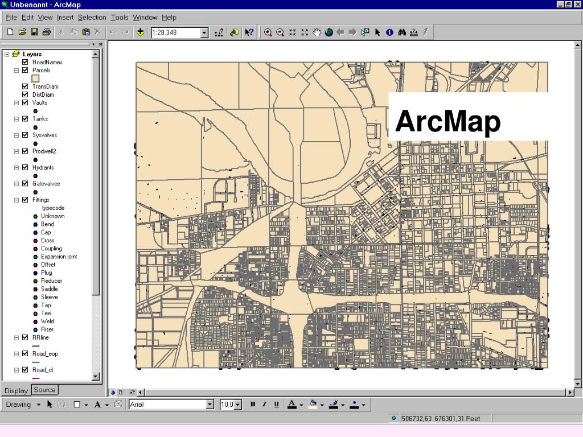Click Fixed Zoom In icon

coord(293,32)
